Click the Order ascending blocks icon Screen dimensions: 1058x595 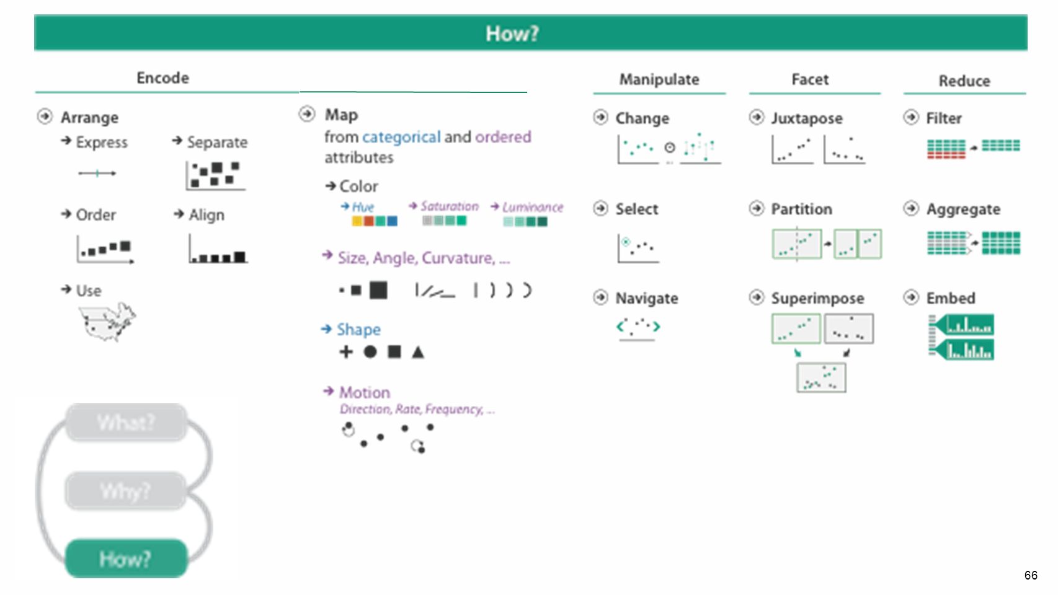(105, 249)
